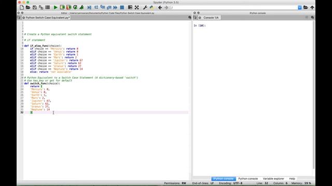This screenshot has height=186, width=332.
Task: Switch to the IPython console bottom tab
Action: [224, 179]
